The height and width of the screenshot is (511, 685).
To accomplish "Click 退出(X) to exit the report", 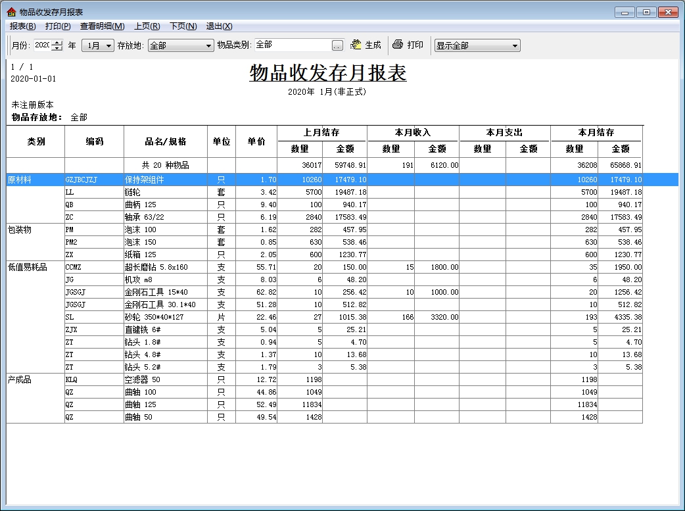I will (x=219, y=26).
